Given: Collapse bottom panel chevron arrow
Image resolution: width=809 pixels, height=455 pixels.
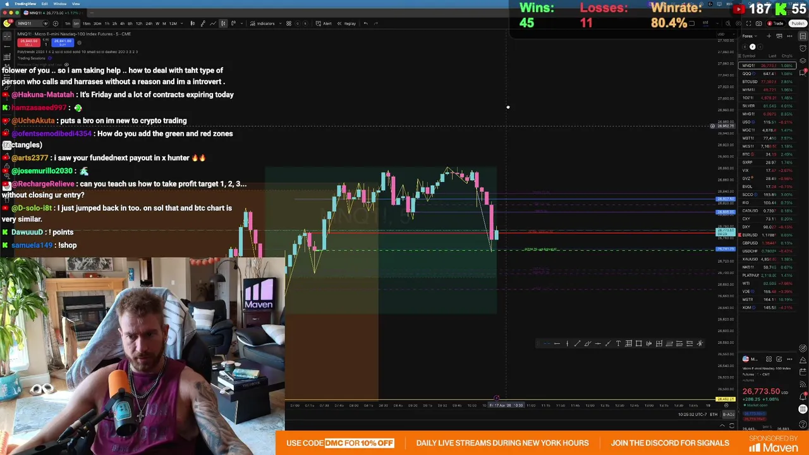Looking at the screenshot, I should (722, 425).
